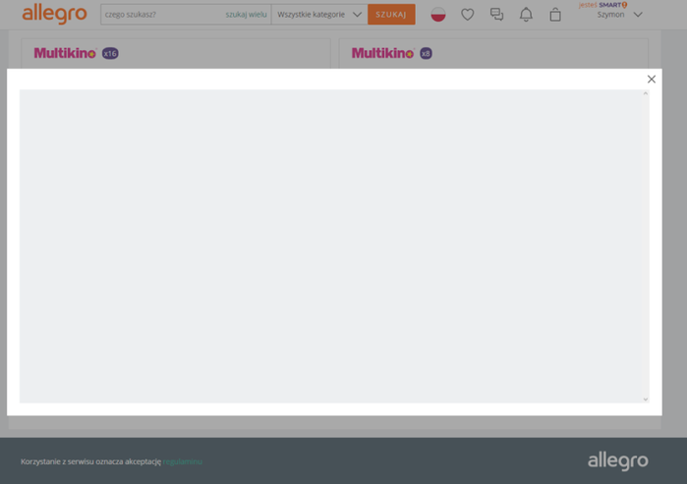Click the x8 badge beside Multikino
Image resolution: width=687 pixels, height=484 pixels.
426,53
